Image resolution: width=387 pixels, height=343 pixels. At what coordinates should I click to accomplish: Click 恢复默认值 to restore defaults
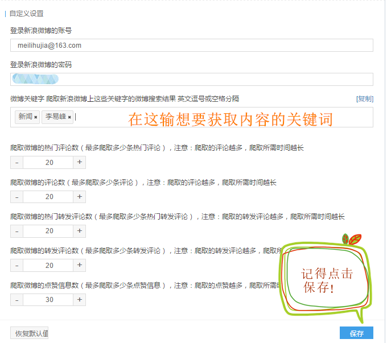(30, 333)
